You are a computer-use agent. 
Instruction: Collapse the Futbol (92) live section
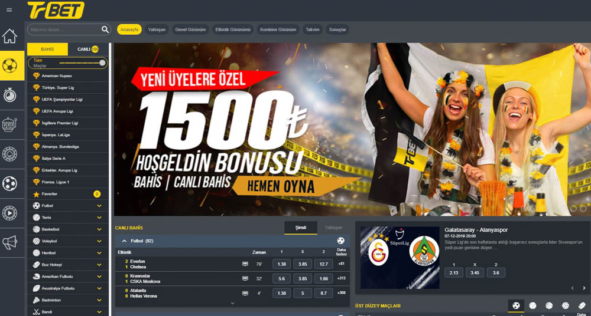[125, 241]
